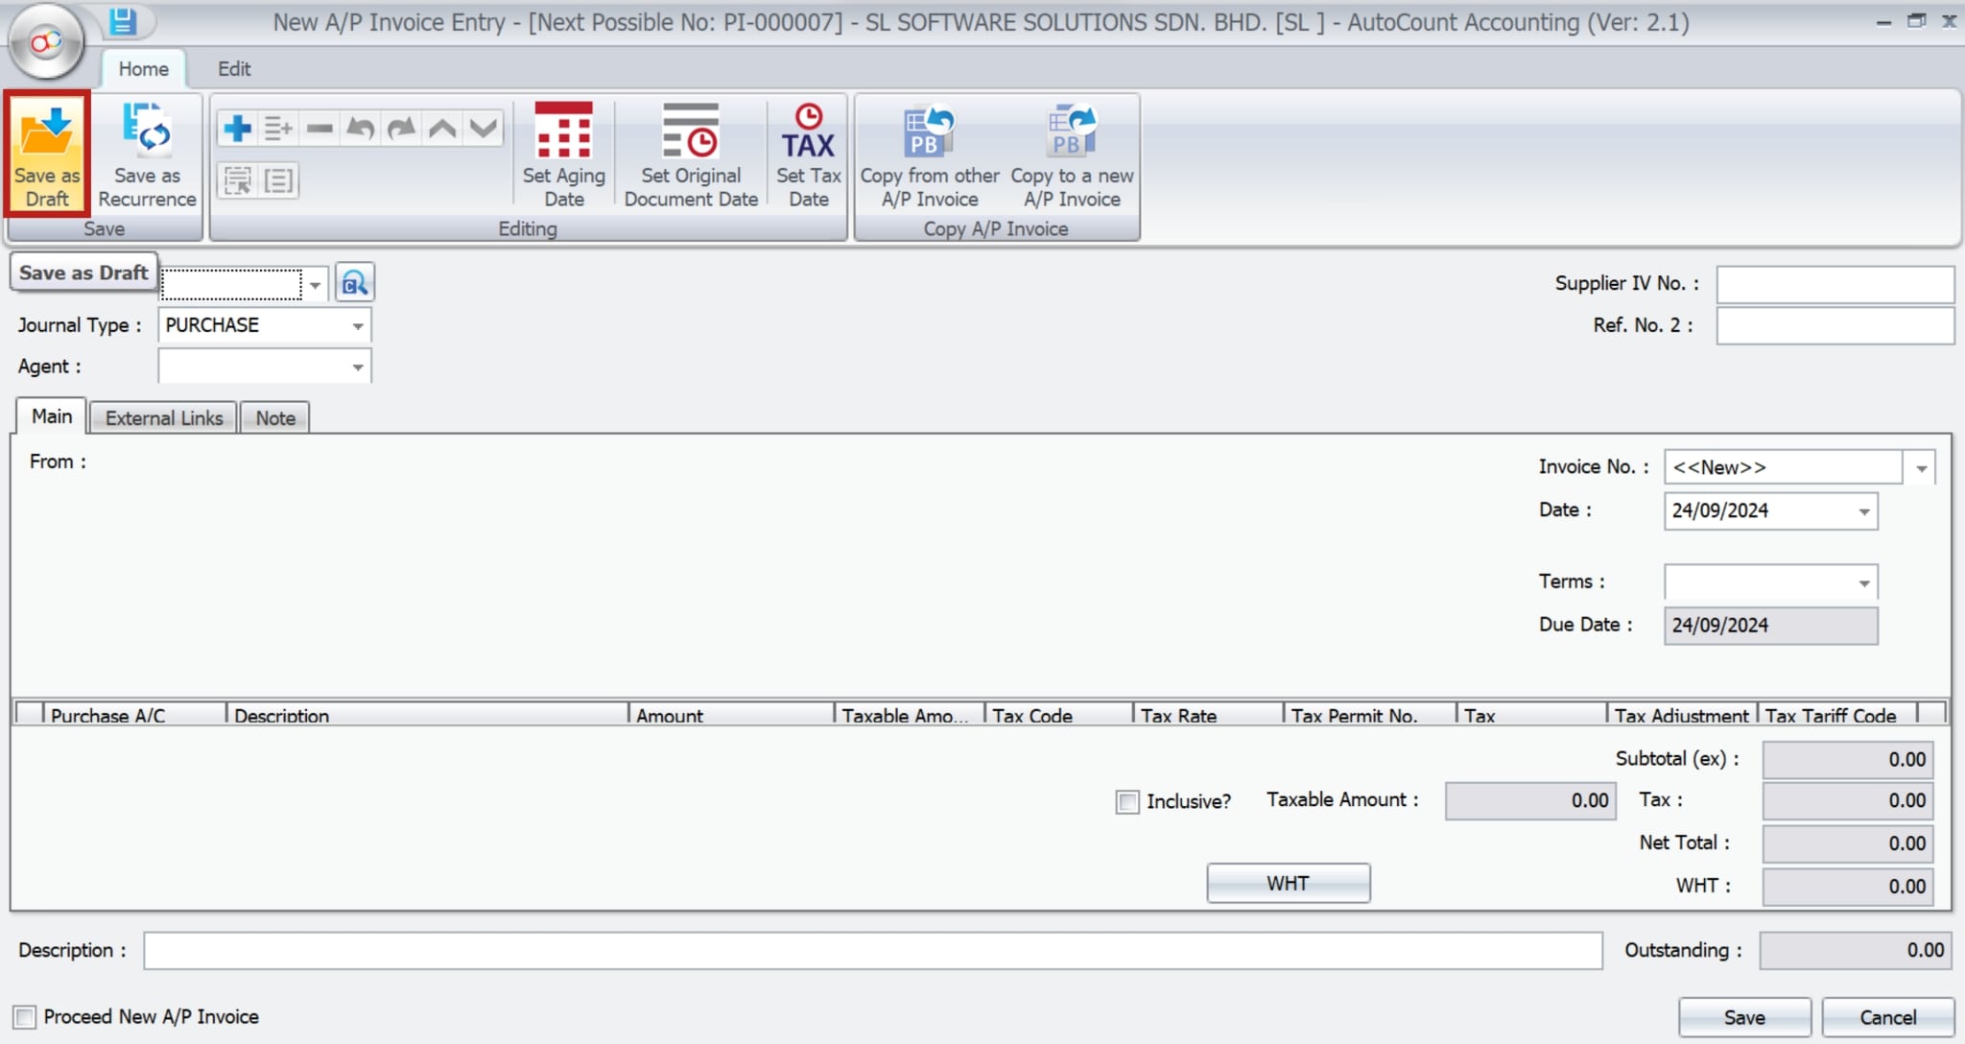Click Save as Recurrence icon
1965x1044 pixels.
click(x=147, y=130)
